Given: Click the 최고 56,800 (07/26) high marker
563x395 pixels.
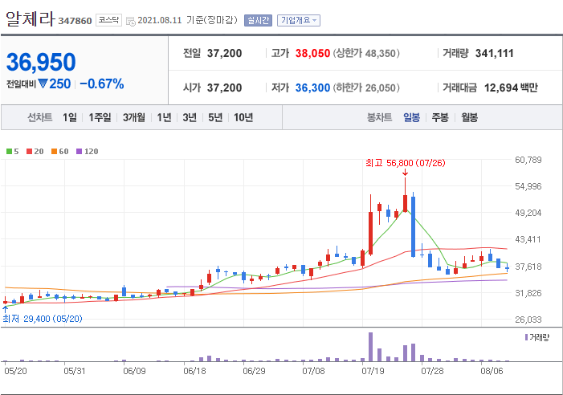Looking at the screenshot, I should pos(406,163).
